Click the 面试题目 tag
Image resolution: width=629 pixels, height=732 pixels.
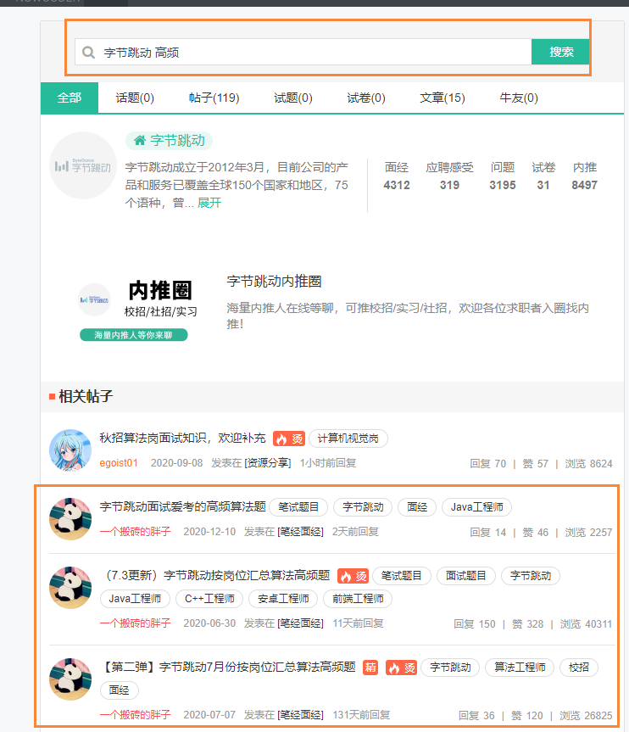point(465,576)
